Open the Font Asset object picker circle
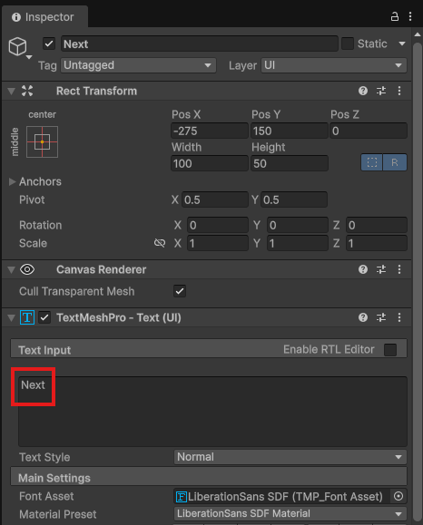 [398, 496]
